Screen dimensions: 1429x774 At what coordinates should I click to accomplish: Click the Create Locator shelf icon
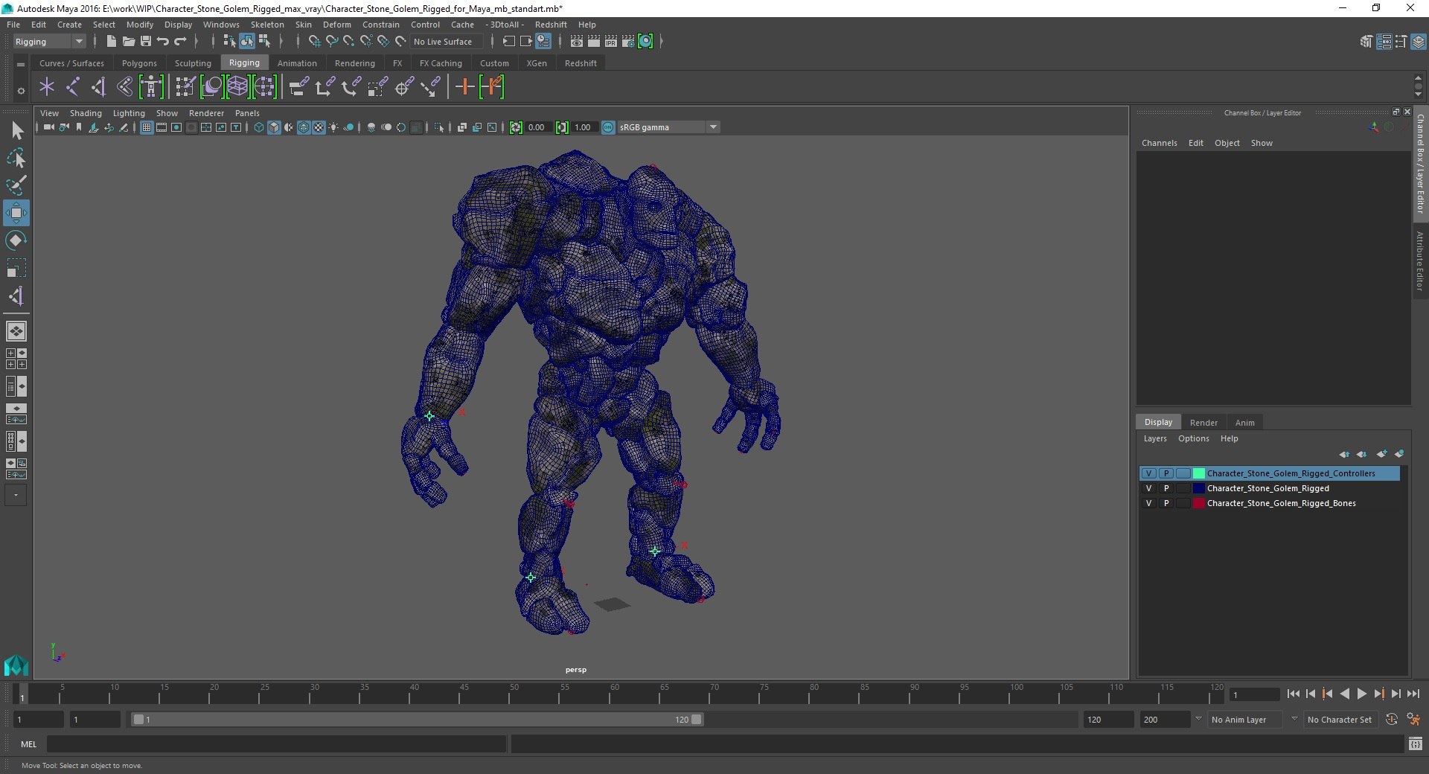[x=47, y=87]
